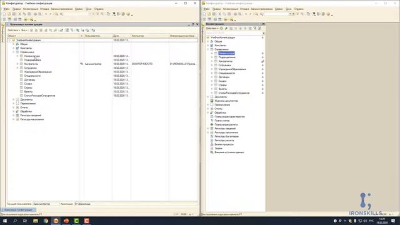Click Журналы документов icon in right tree
400x225 pixels.
pos(212,101)
